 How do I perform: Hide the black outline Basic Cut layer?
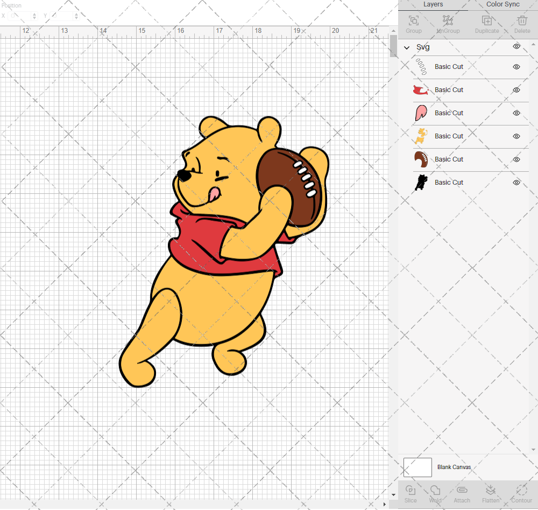(x=516, y=183)
